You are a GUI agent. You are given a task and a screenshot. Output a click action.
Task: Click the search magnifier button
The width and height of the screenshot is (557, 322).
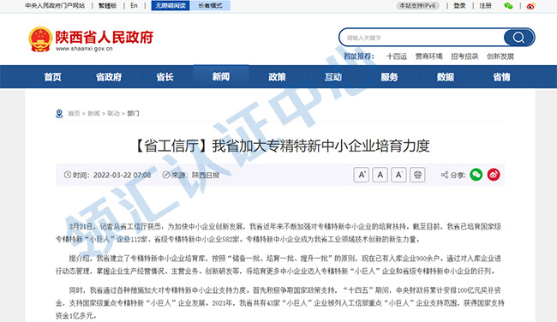coord(518,38)
